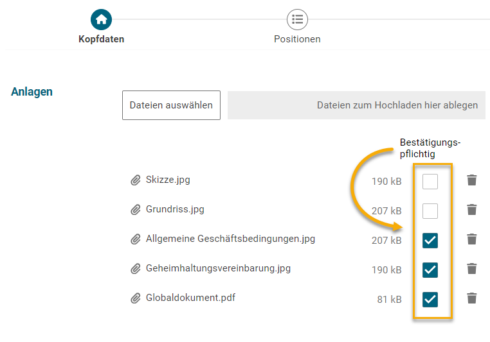
Task: Disable confirmation for Globaldokument.pdf
Action: click(430, 299)
